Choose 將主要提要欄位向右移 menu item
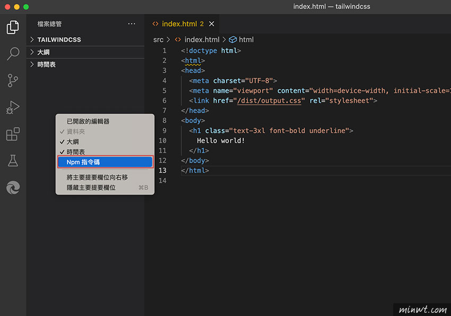451x316 pixels. point(105,177)
